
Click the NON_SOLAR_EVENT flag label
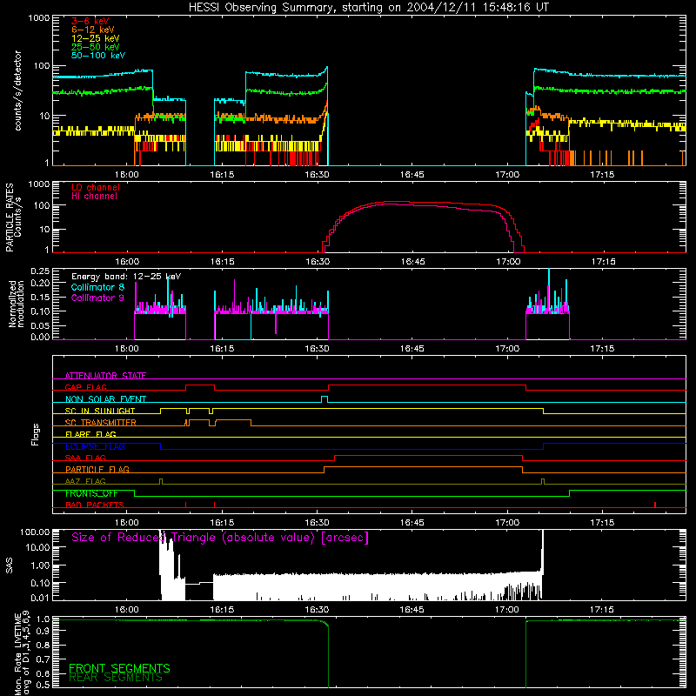tap(105, 399)
